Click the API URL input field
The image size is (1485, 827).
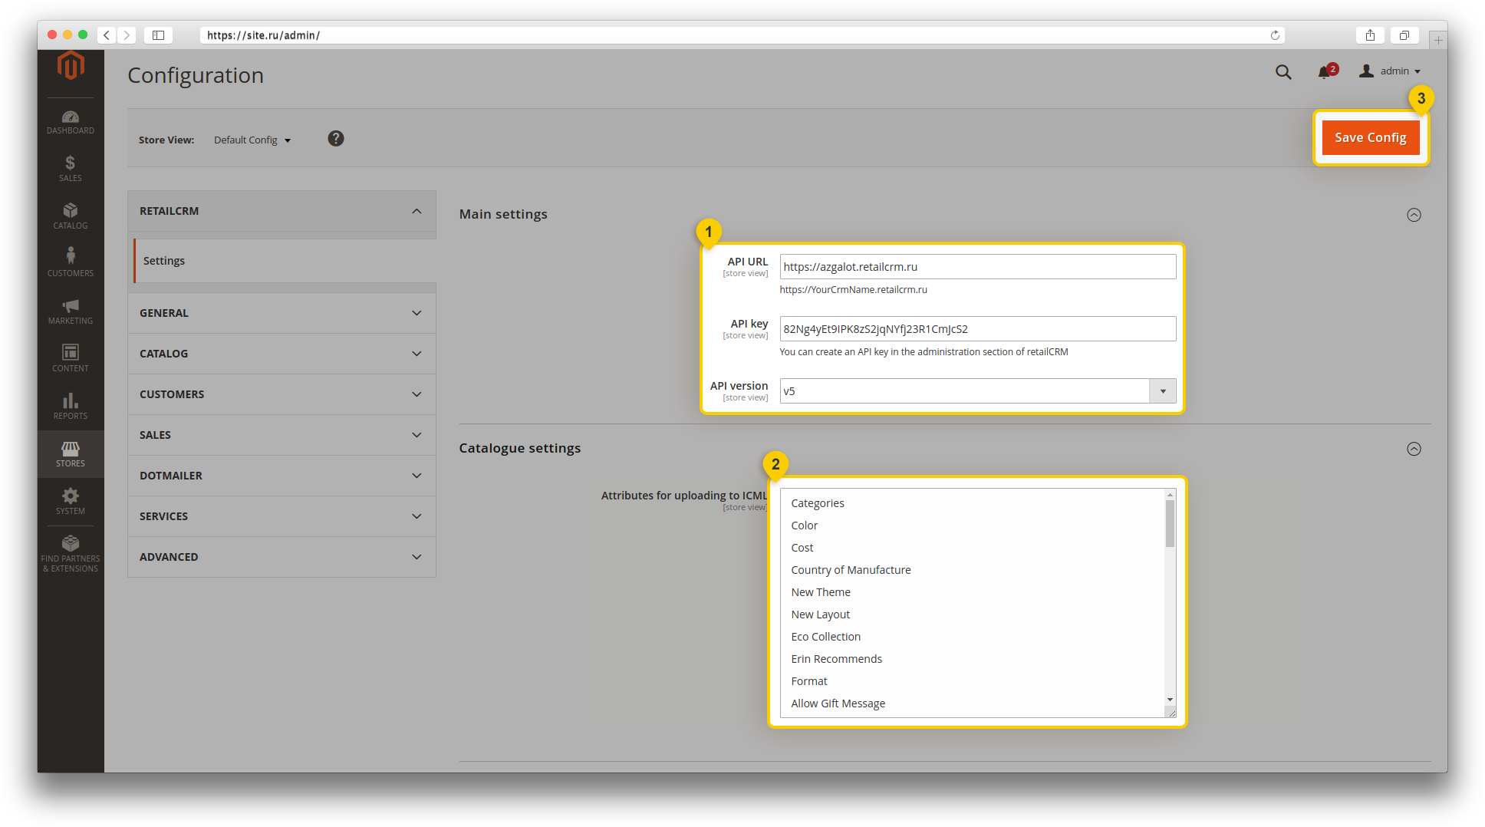tap(978, 267)
